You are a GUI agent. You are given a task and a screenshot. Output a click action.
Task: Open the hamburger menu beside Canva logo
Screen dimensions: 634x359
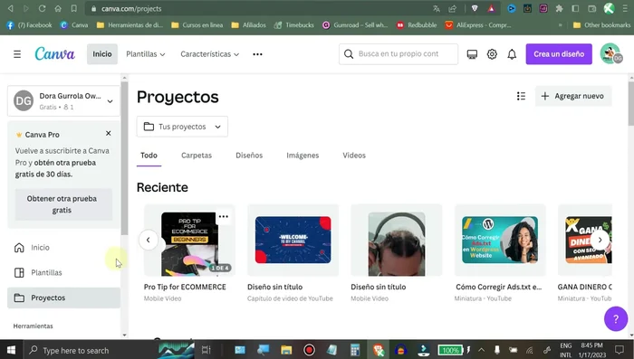(17, 54)
